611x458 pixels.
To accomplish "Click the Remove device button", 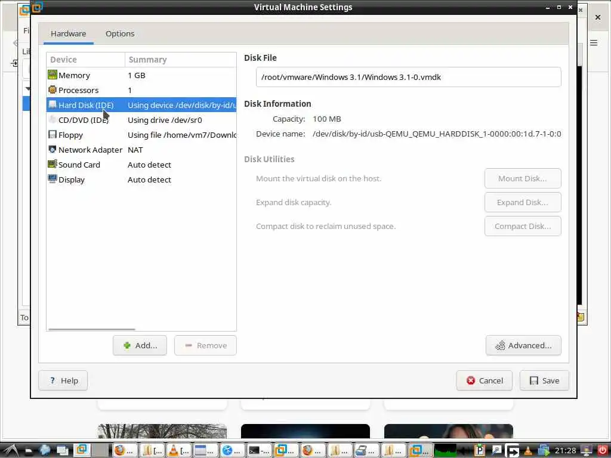I will pos(205,345).
